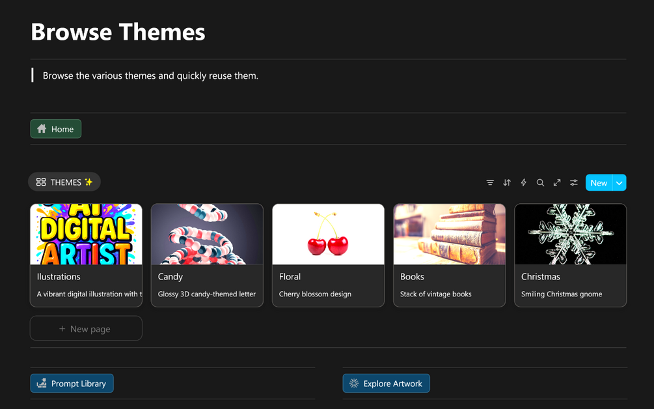Open automations lightning bolt icon
This screenshot has width=654, height=409.
point(523,183)
